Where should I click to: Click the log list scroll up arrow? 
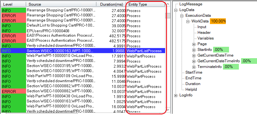tap(168, 4)
